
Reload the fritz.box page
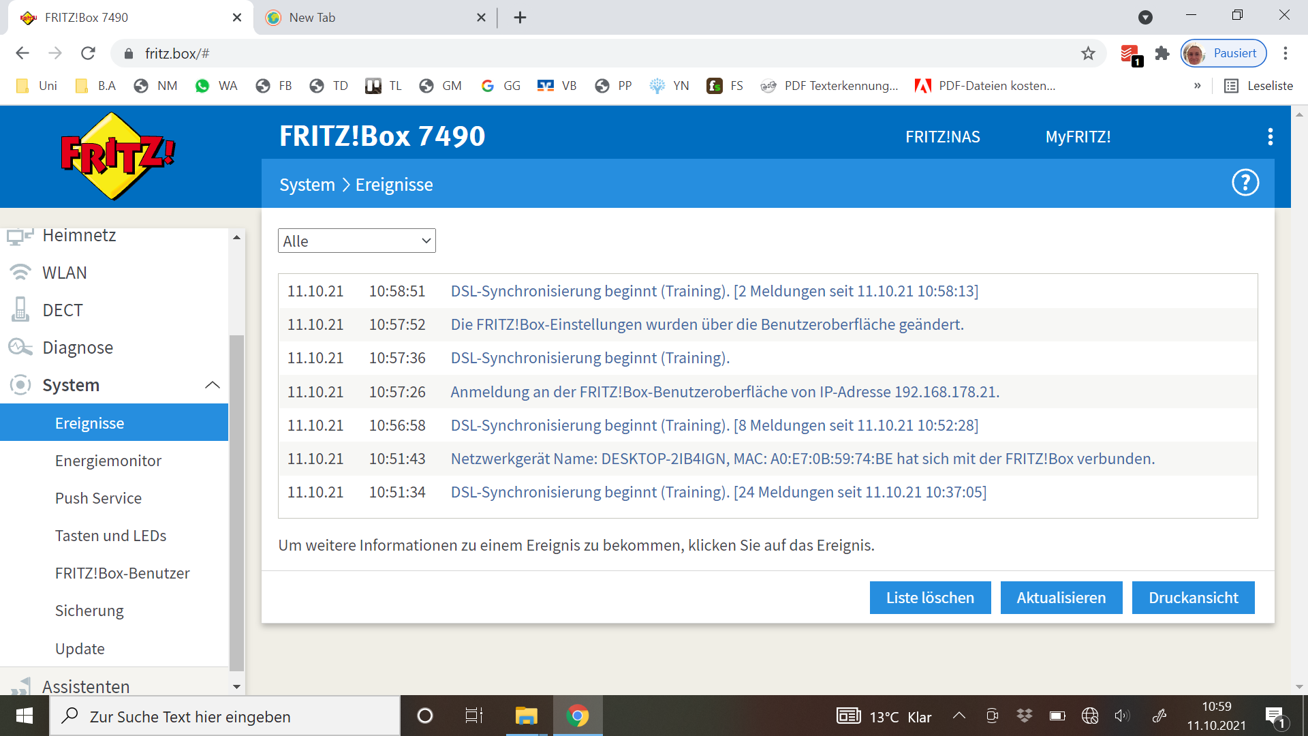click(x=88, y=53)
